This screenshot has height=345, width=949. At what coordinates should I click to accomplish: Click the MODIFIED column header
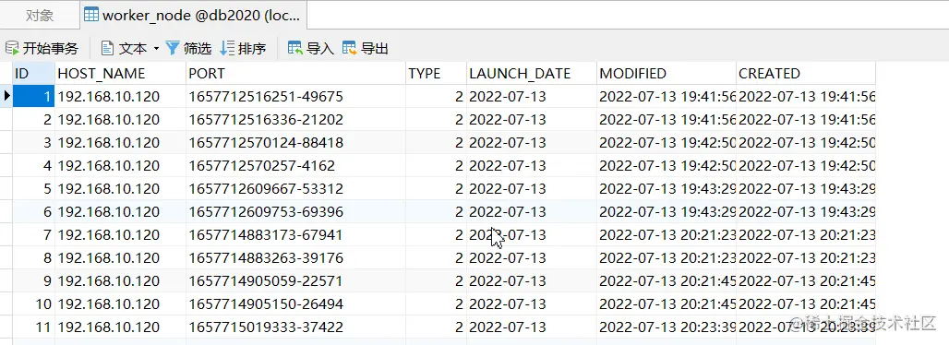click(x=667, y=73)
